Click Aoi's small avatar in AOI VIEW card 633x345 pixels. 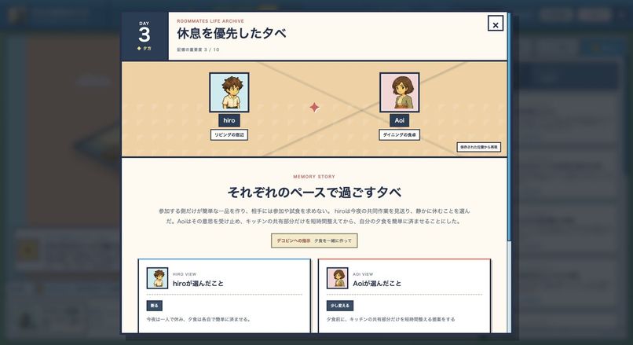coord(337,278)
